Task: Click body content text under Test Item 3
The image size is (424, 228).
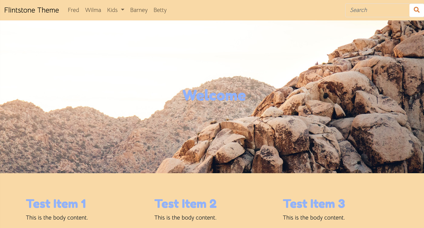Action: [x=314, y=218]
